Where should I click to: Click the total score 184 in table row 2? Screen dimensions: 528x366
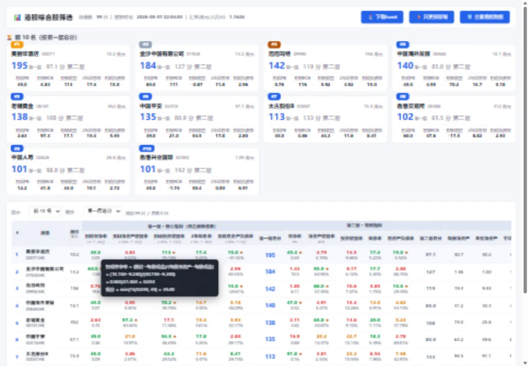(x=270, y=271)
